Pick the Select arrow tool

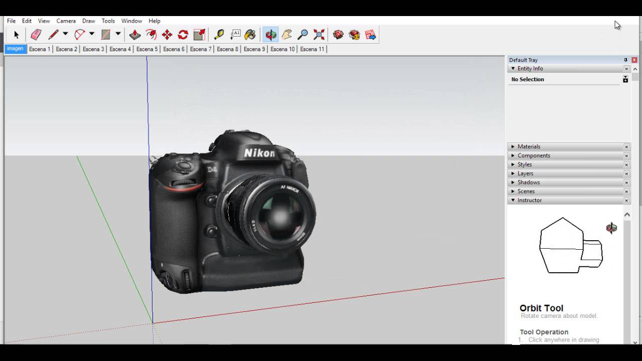[x=16, y=35]
